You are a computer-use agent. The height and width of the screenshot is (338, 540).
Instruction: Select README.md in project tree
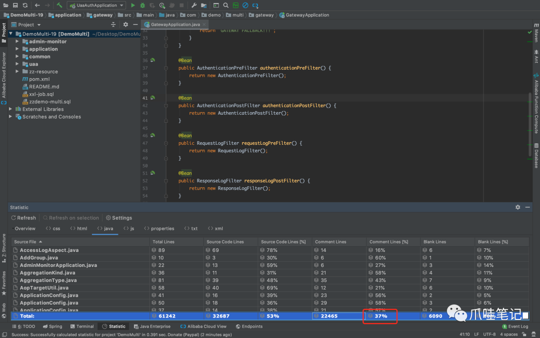click(44, 87)
